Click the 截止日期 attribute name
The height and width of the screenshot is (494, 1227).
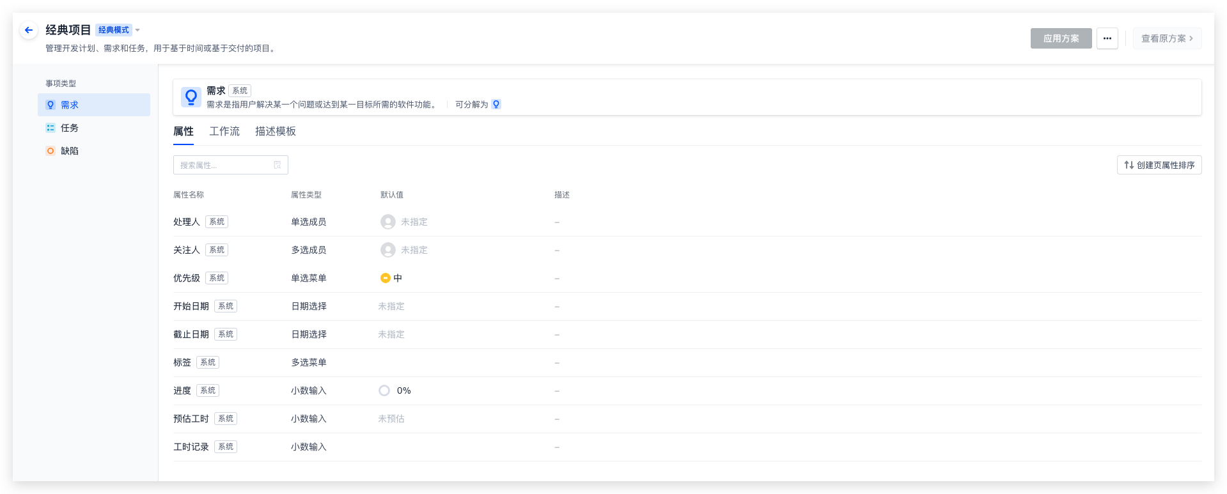pos(191,334)
